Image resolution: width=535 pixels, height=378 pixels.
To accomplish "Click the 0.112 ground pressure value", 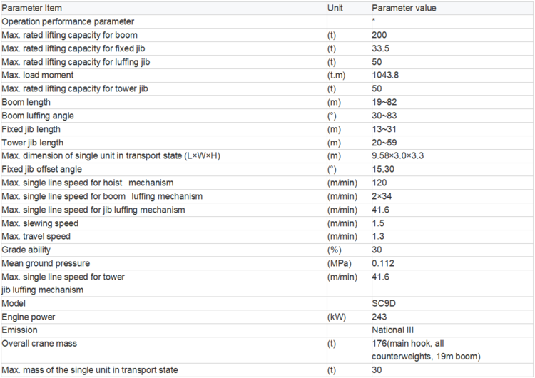I will [383, 263].
